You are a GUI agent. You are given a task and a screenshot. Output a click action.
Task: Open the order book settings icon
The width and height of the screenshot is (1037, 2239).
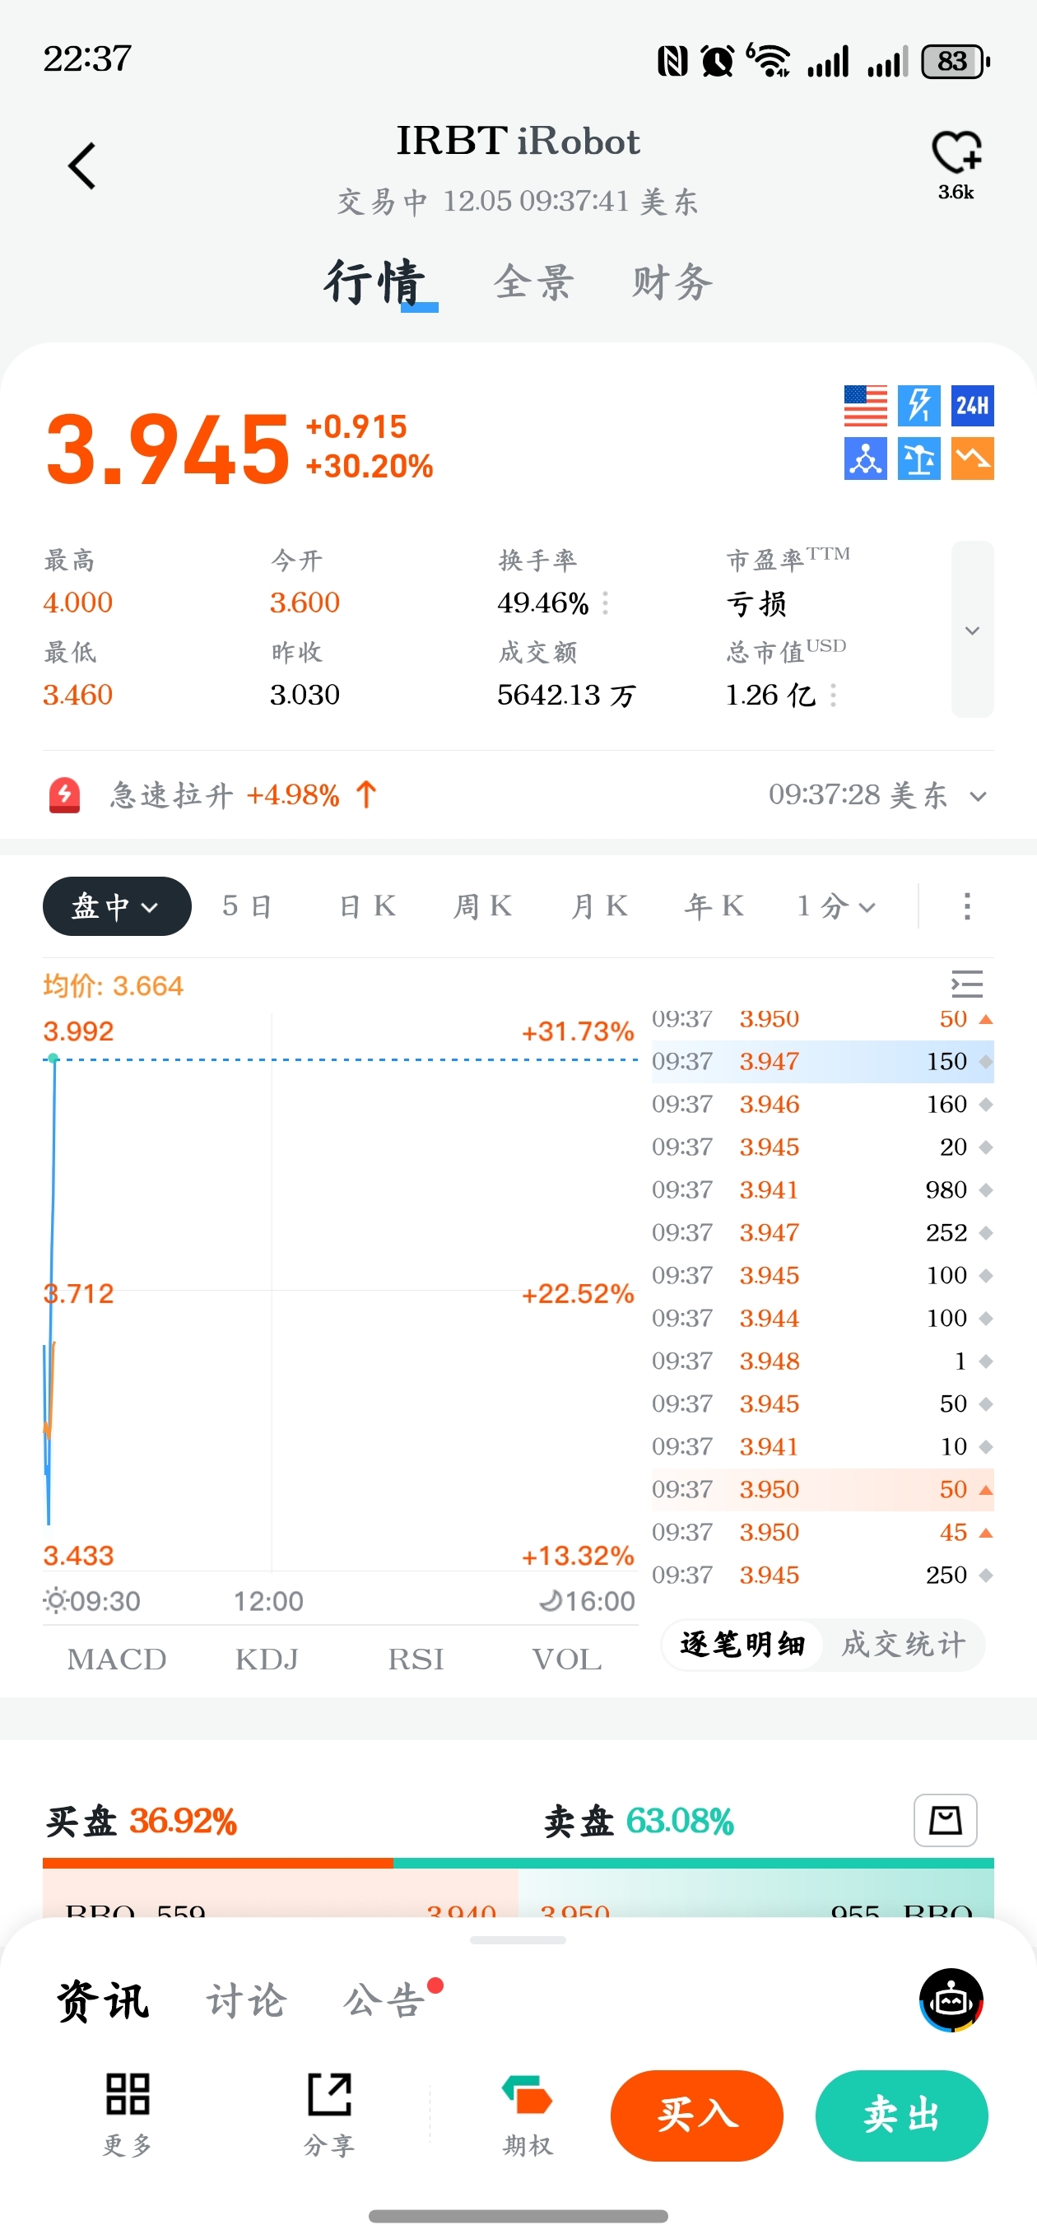click(x=945, y=1820)
